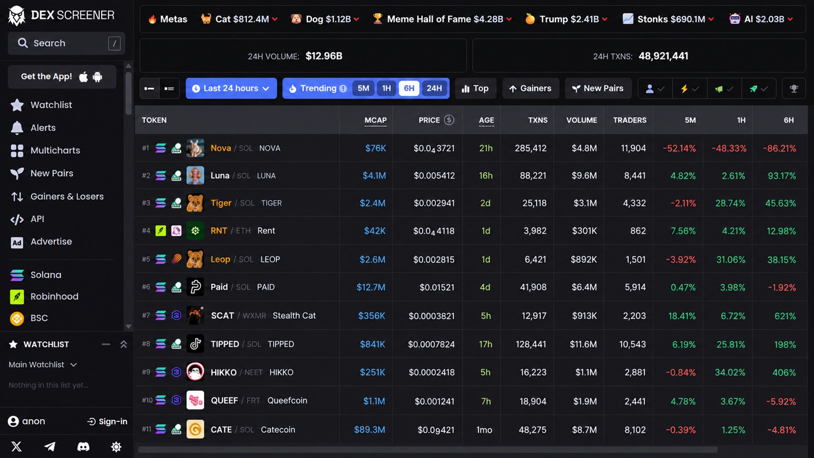Select the 6H trending interval
Screen dimensions: 814x458
coord(409,89)
